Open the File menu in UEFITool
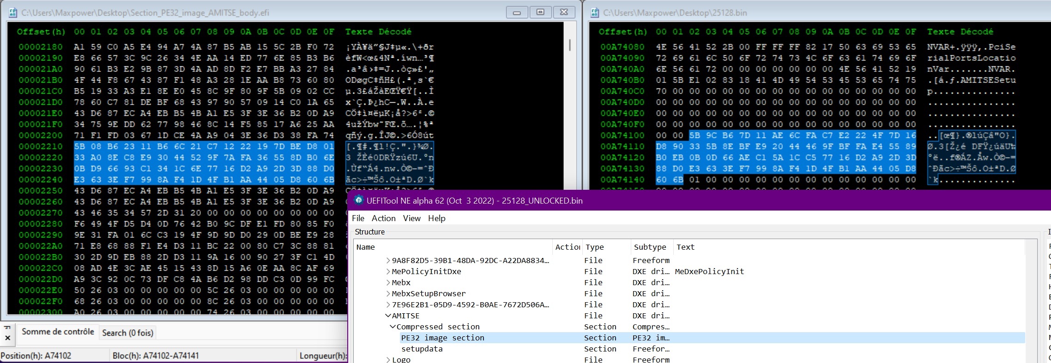This screenshot has height=363, width=1051. click(x=358, y=218)
